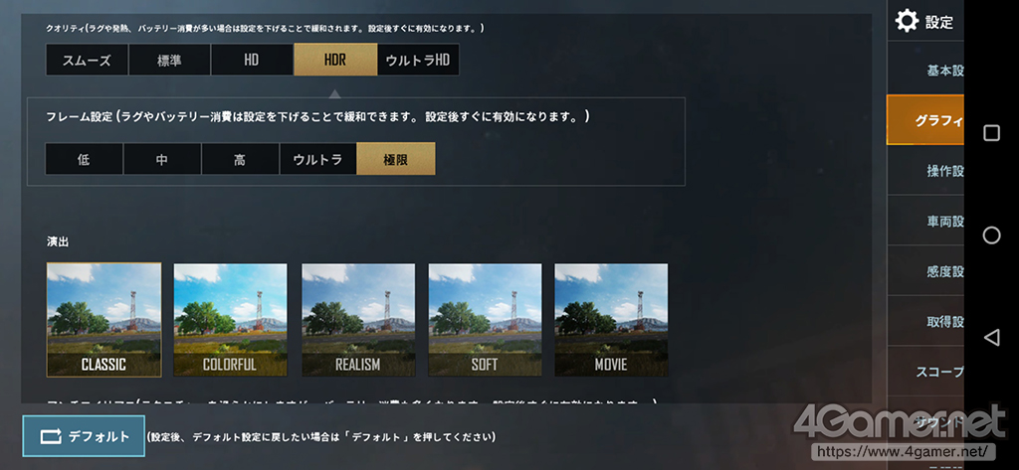Click the settings gear icon
The height and width of the screenshot is (470, 1019).
[907, 21]
